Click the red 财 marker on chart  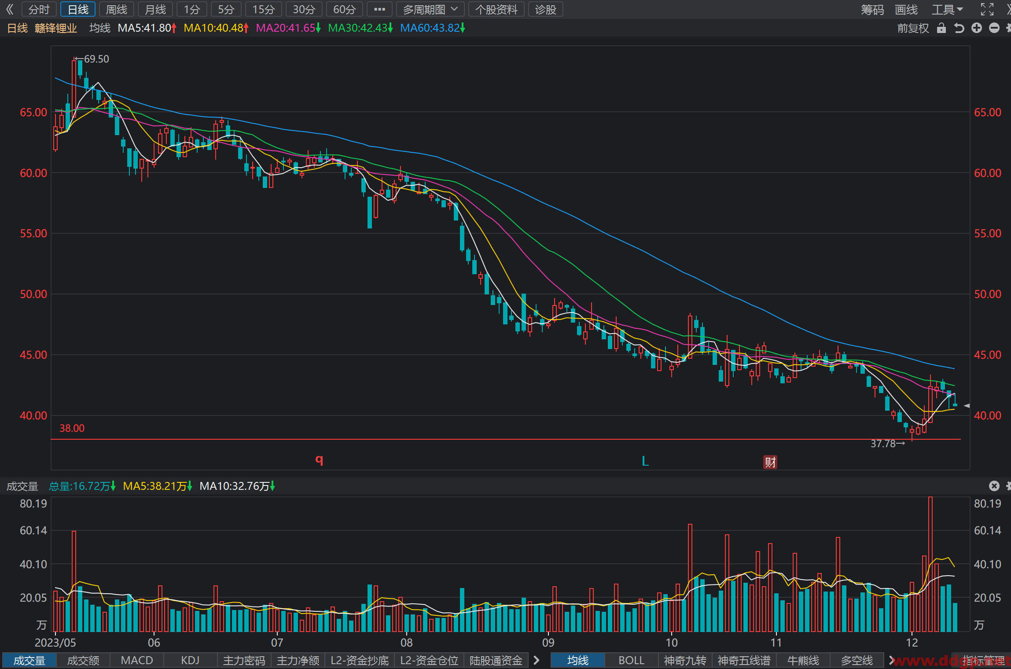pyautogui.click(x=770, y=462)
